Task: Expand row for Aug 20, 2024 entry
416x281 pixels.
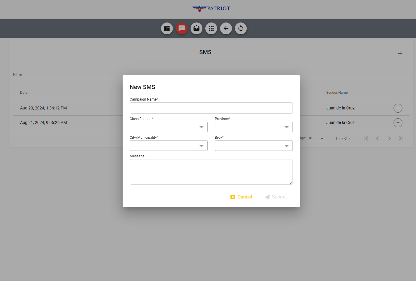Action: [x=398, y=108]
